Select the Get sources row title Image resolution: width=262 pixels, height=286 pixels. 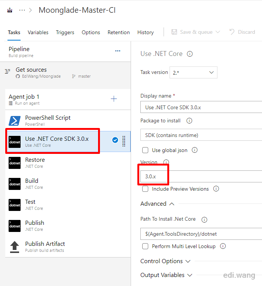pyautogui.click(x=31, y=70)
